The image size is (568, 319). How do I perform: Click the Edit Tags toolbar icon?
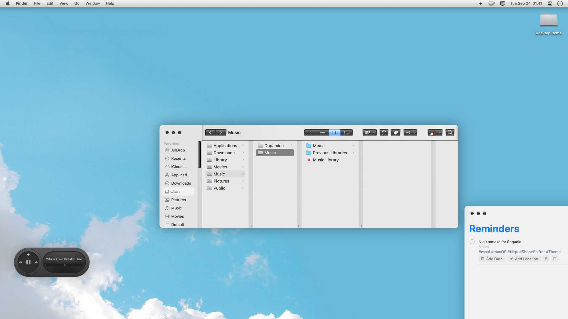(396, 132)
